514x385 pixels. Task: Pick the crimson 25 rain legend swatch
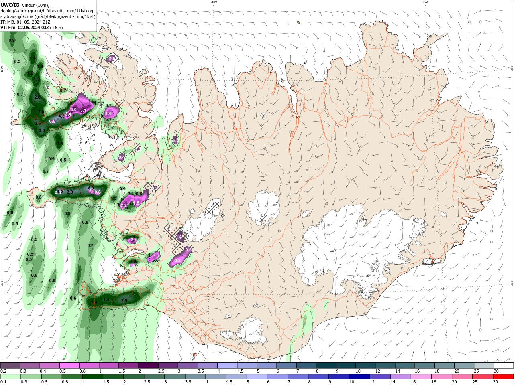(483, 377)
